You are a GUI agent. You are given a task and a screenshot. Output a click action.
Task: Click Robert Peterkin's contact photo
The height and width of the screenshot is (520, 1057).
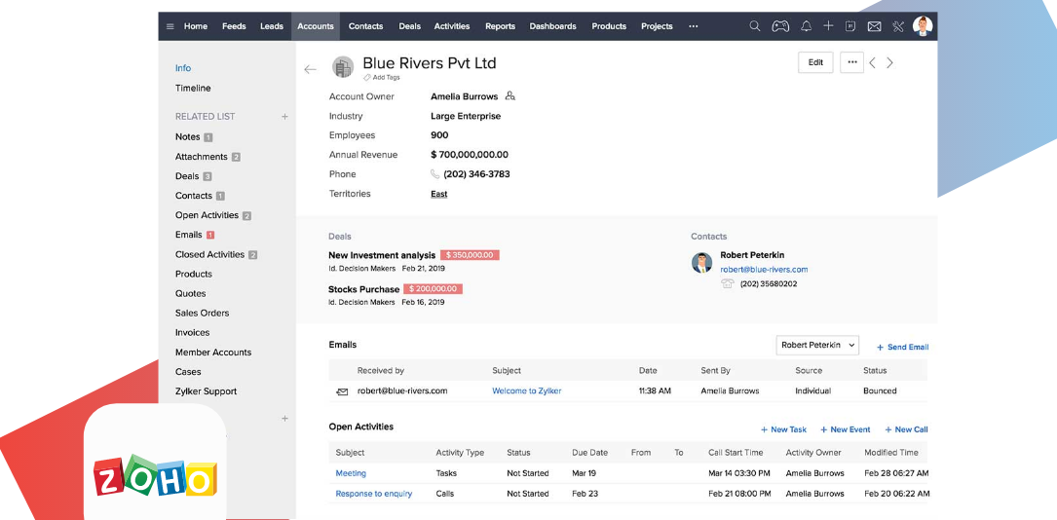pos(701,263)
